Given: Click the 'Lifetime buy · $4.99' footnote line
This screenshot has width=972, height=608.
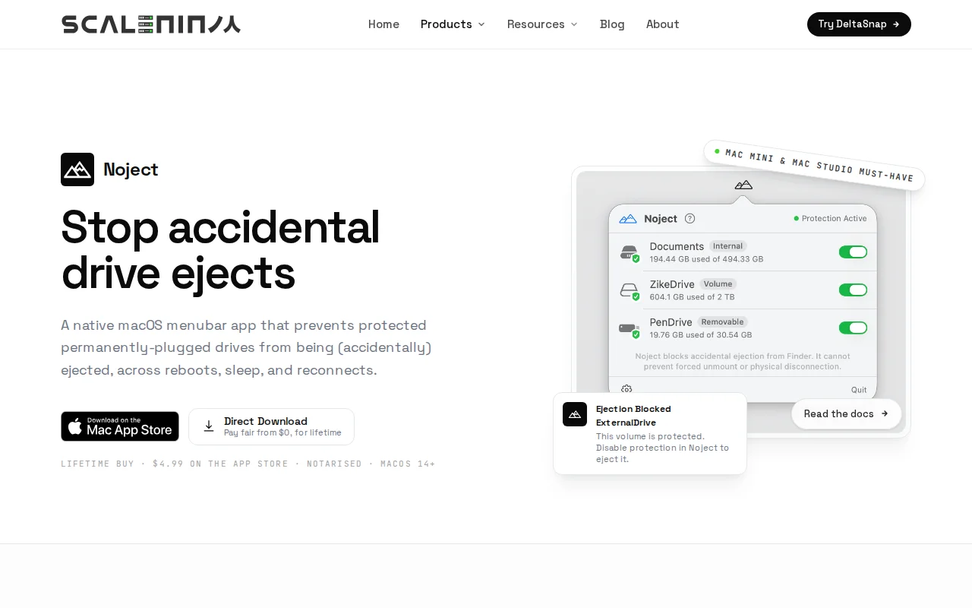Looking at the screenshot, I should click(x=248, y=464).
